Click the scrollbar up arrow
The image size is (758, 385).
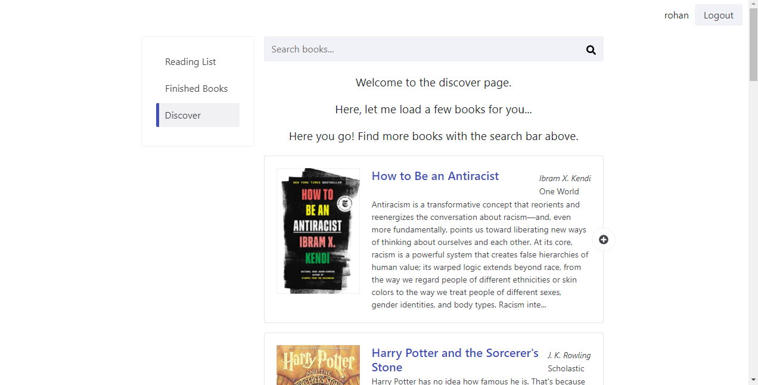753,5
